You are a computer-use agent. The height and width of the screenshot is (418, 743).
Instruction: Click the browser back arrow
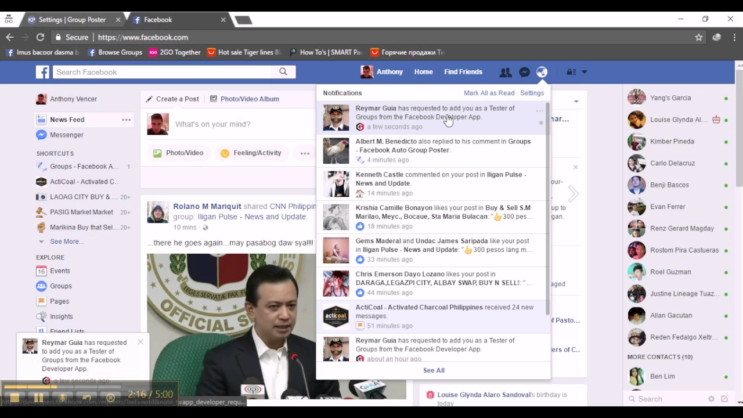tap(10, 37)
